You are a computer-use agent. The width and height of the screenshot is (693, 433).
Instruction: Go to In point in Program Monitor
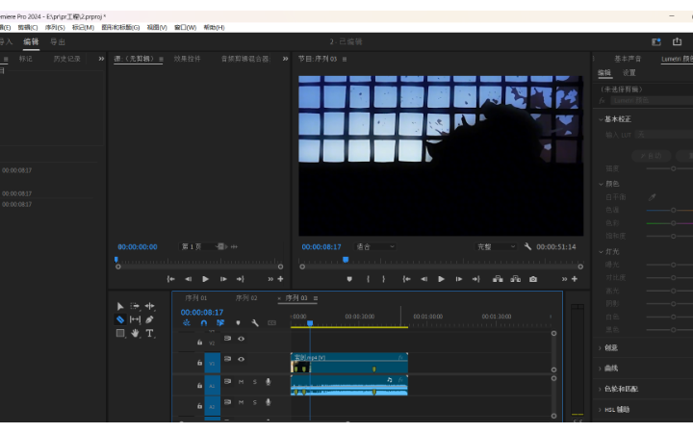click(x=406, y=279)
